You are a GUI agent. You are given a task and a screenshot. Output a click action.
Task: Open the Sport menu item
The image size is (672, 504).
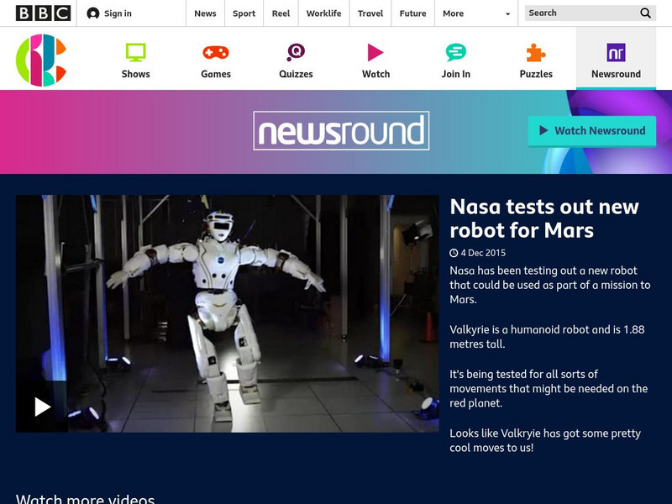click(244, 13)
